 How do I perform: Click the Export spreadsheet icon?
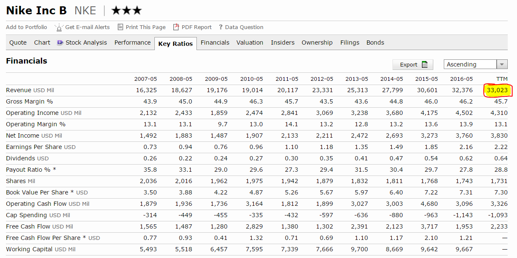pyautogui.click(x=425, y=64)
